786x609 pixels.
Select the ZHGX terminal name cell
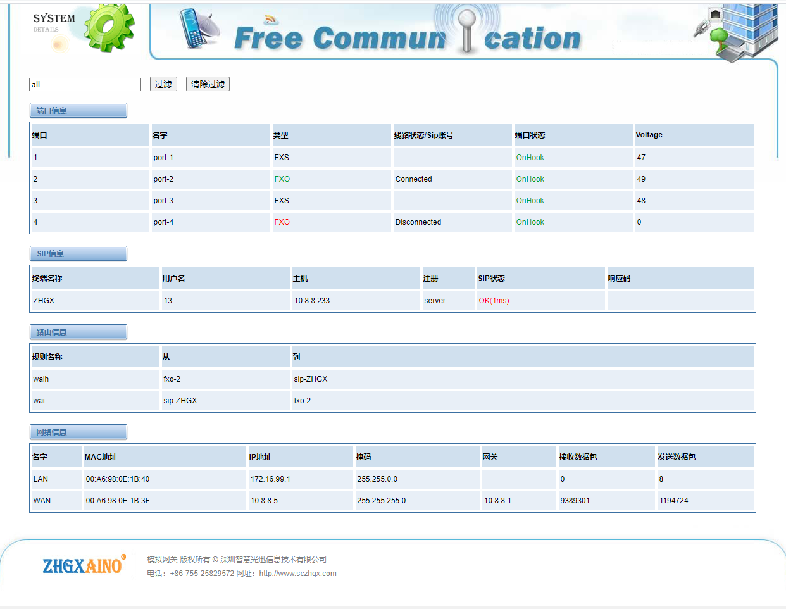pyautogui.click(x=44, y=301)
